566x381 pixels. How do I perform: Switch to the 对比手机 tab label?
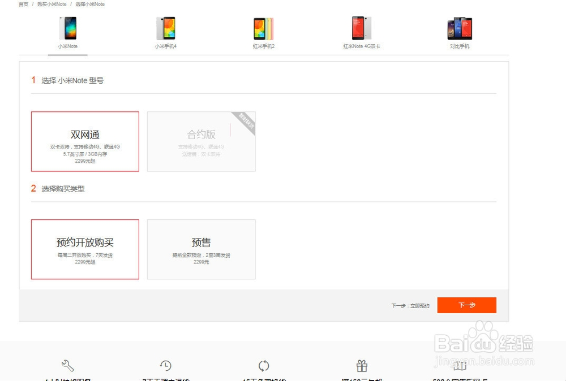[460, 46]
